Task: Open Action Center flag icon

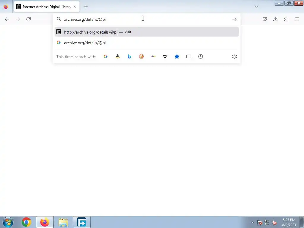Action: tap(260, 222)
